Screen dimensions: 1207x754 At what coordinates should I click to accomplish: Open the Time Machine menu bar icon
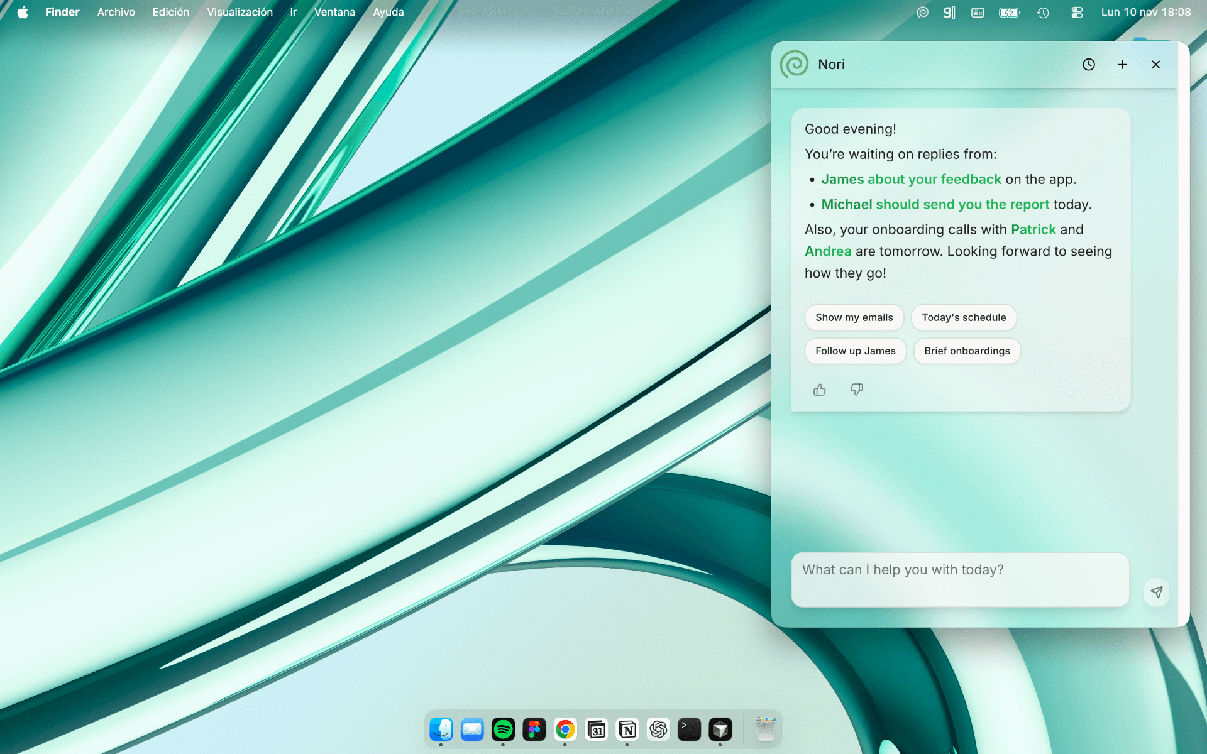pos(1043,12)
